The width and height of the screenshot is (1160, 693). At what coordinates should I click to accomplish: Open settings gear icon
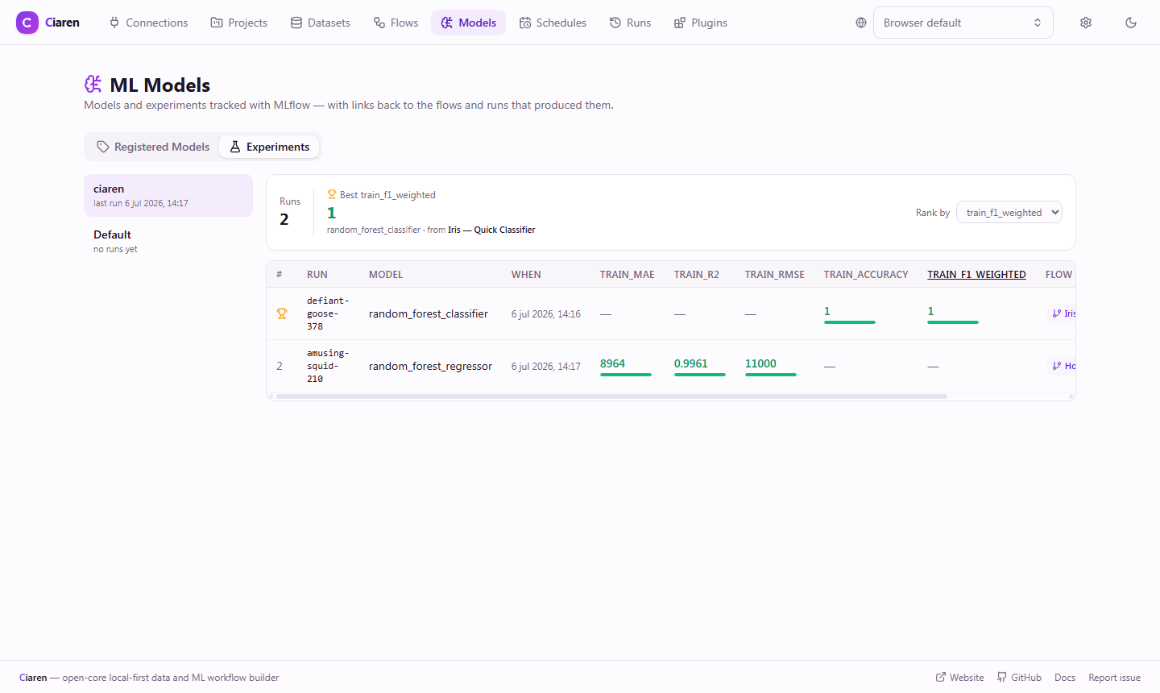point(1086,23)
